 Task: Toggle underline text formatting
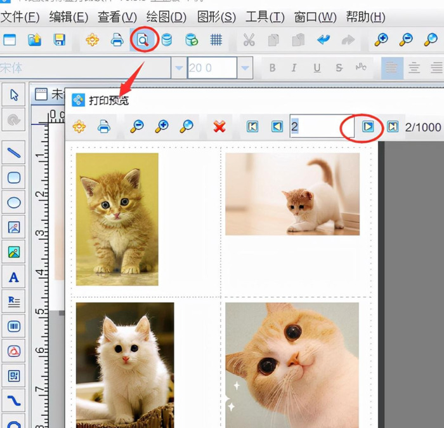[x=317, y=68]
